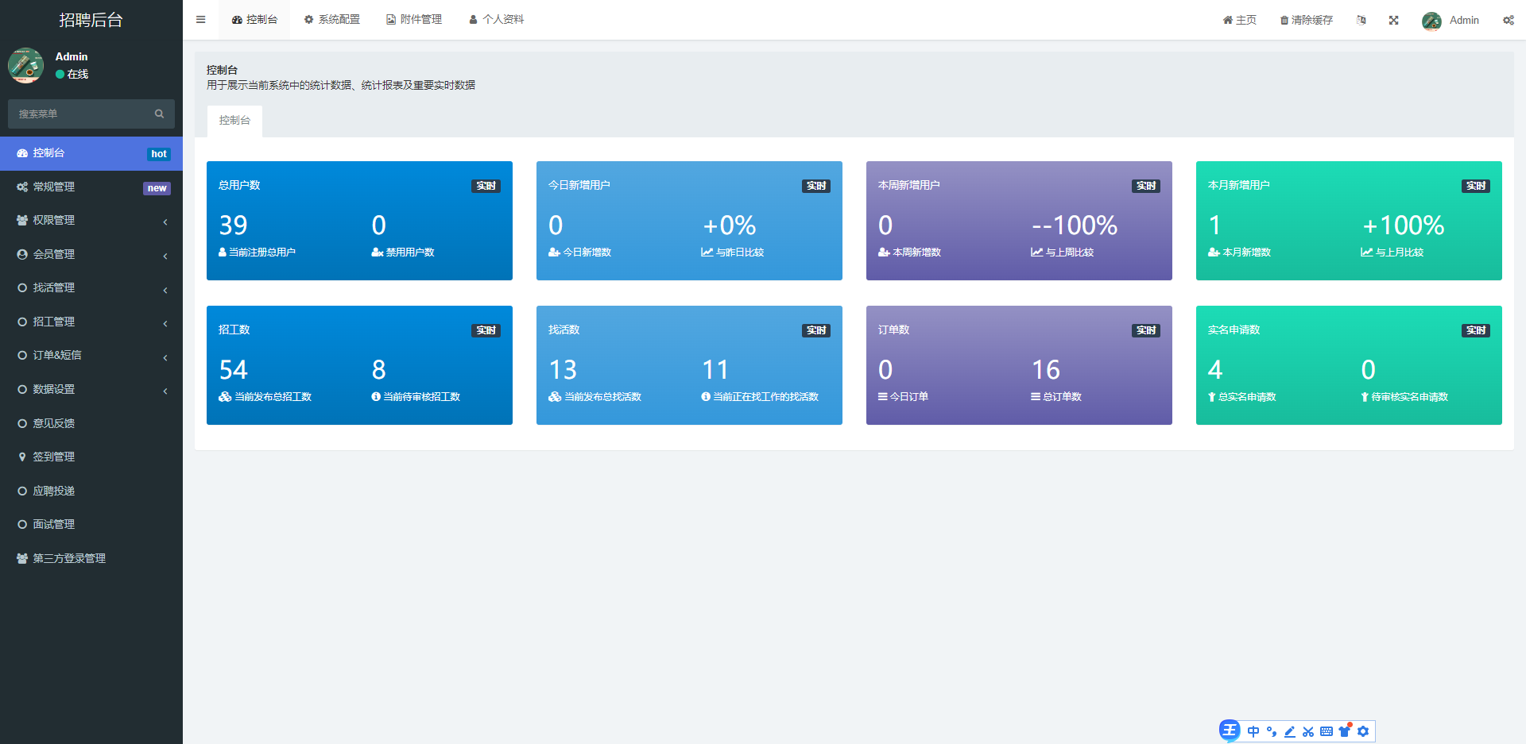Click the 实时 badge on 总用户数 card
The height and width of the screenshot is (744, 1526).
[486, 186]
